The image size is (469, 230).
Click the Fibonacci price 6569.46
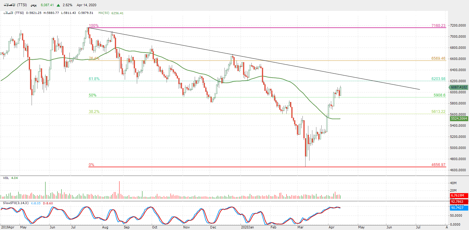tap(438, 58)
